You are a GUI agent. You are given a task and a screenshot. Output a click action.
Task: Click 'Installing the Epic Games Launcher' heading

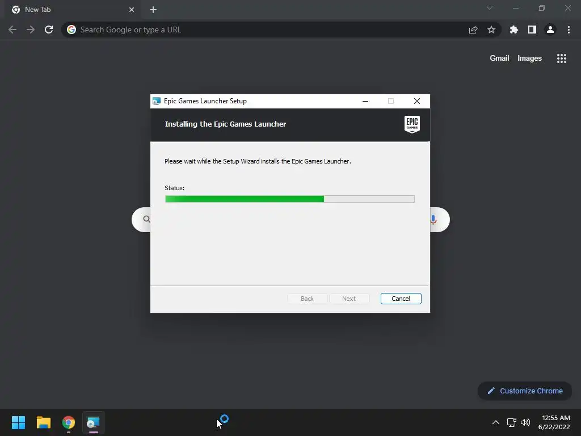tap(225, 124)
